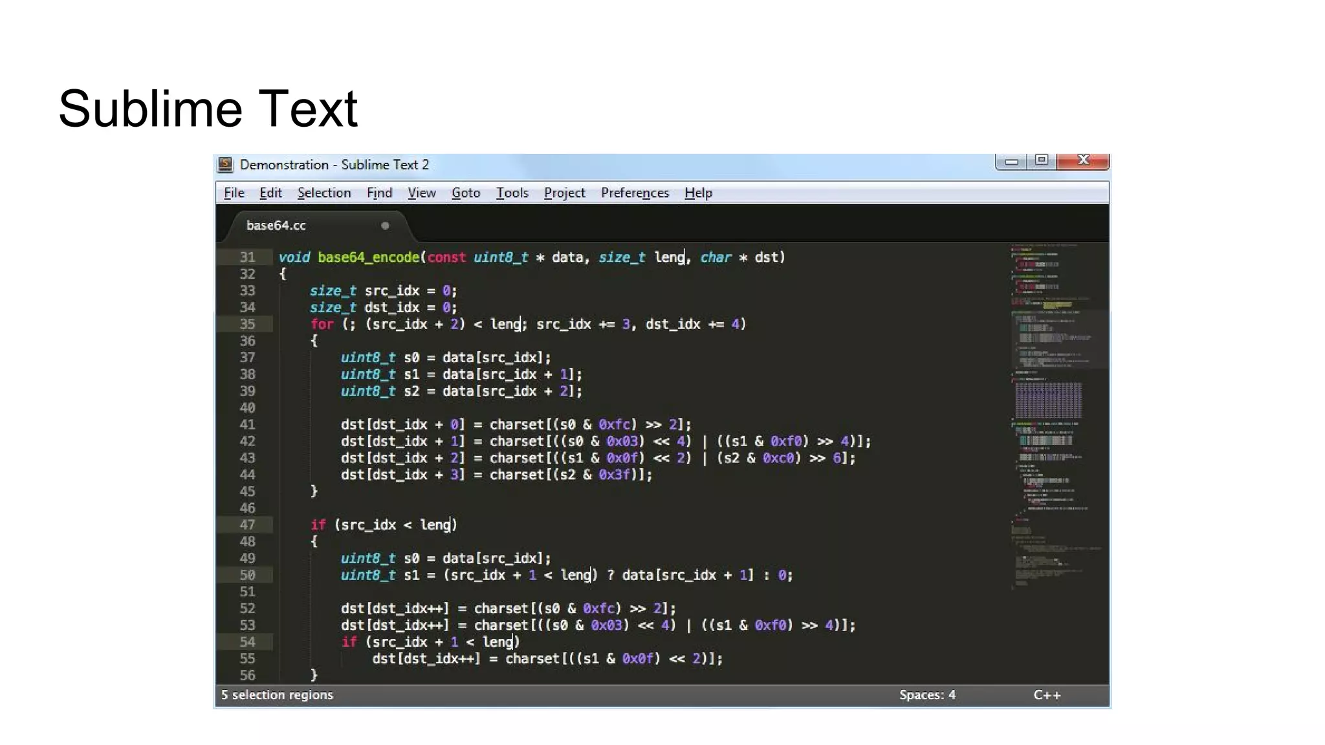Click the 'for' keyword on line 35
The image size is (1325, 745).
tap(322, 324)
